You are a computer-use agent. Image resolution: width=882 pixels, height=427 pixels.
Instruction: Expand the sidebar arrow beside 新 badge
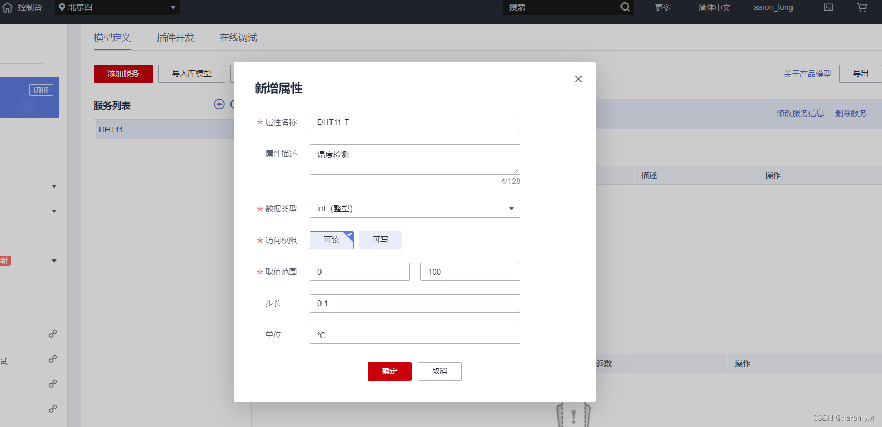pyautogui.click(x=54, y=261)
